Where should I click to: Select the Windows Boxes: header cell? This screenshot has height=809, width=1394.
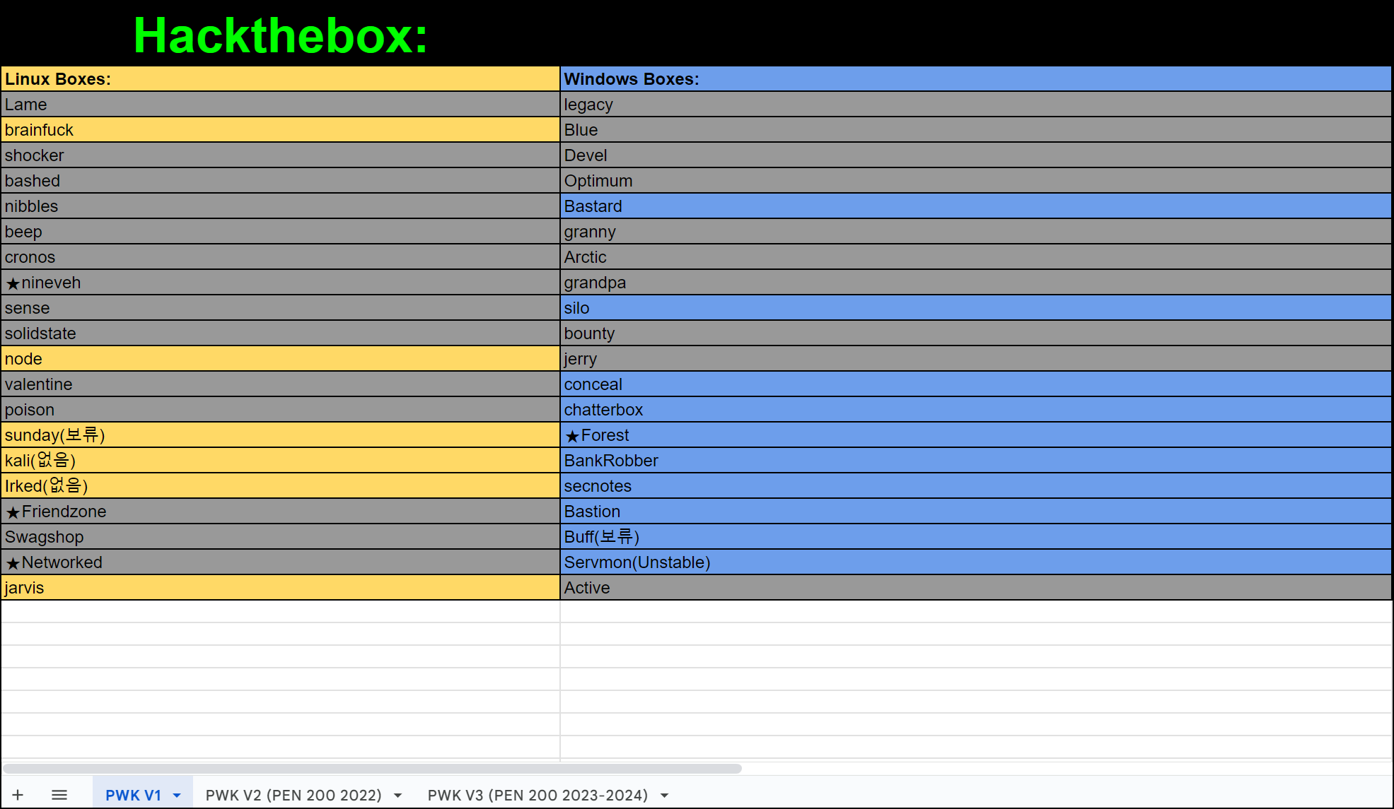976,79
